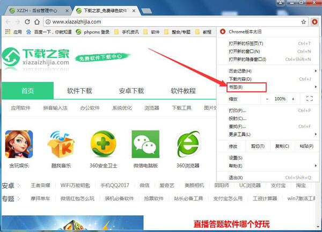Screen dimensions: 322x232
Task: Open 软件下载 navigation section
Action: pos(79,91)
